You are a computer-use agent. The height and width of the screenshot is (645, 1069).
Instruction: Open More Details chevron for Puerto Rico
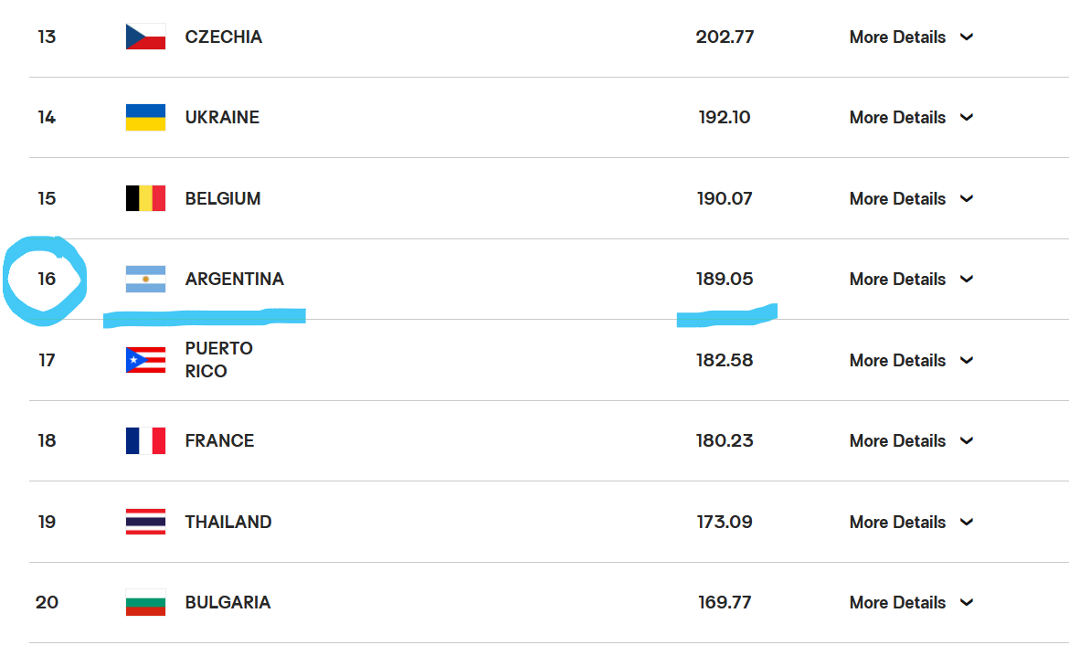[x=966, y=360]
